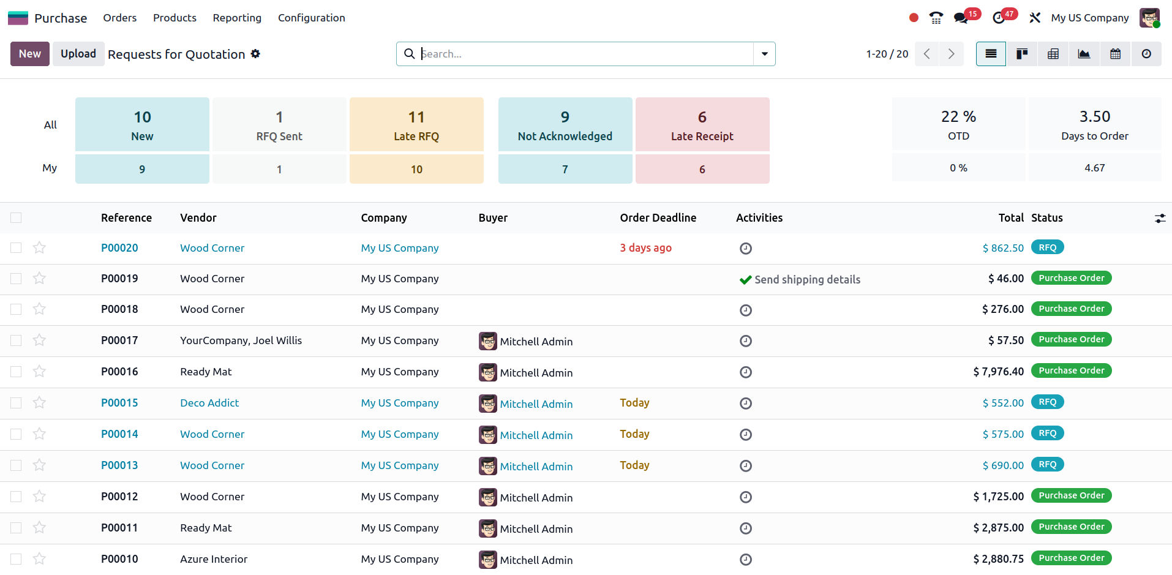The width and height of the screenshot is (1172, 575).
Task: Open the Reporting menu
Action: click(x=237, y=18)
